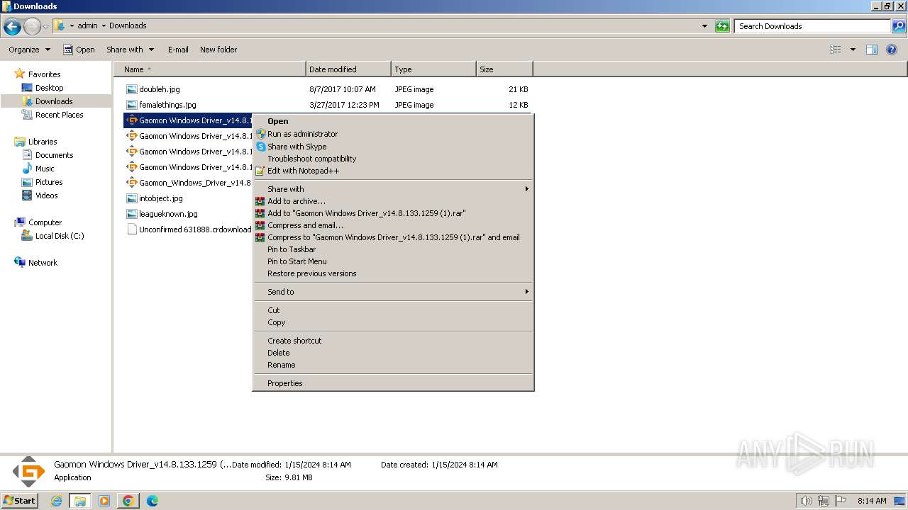The image size is (908, 510).
Task: Open the view options dropdown arrow
Action: tap(853, 50)
